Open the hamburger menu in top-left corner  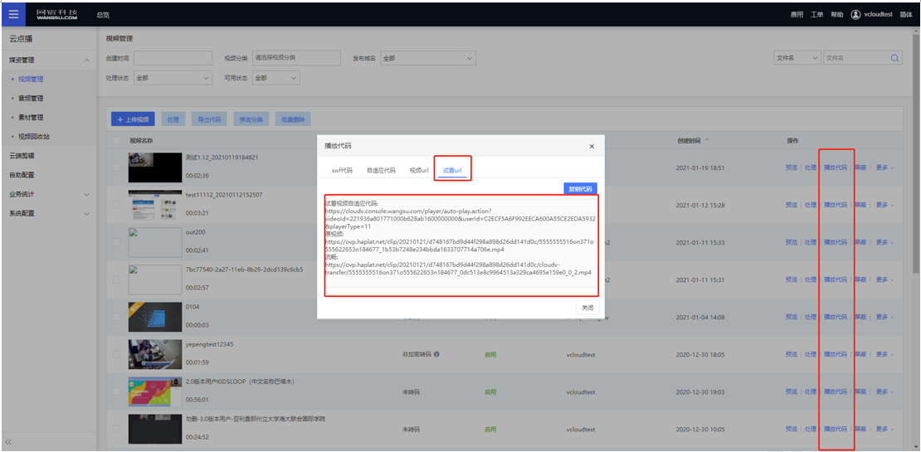[x=13, y=14]
